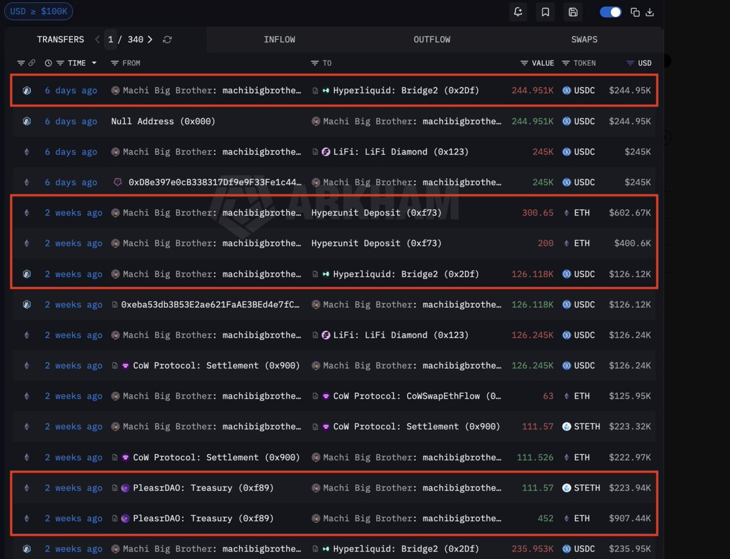This screenshot has width=730, height=559.
Task: Go to the next transfers page
Action: [x=150, y=40]
